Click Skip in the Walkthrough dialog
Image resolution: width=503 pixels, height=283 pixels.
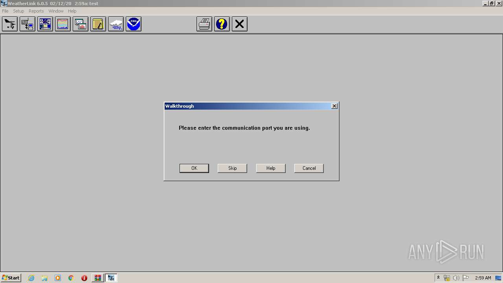(232, 168)
